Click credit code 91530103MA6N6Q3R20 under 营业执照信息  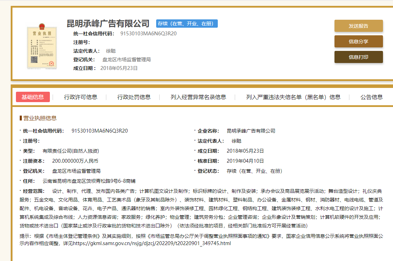[x=99, y=131]
